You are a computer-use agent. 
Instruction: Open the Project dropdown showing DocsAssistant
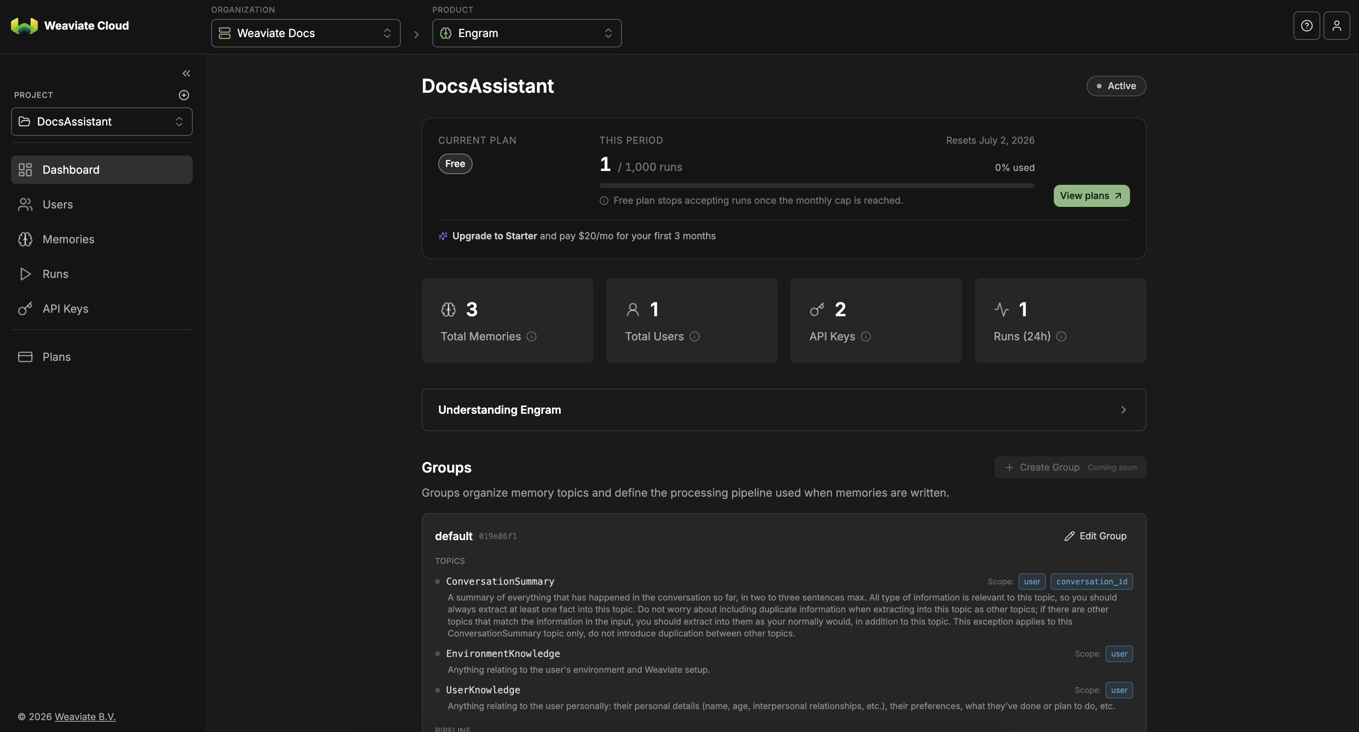coord(101,122)
